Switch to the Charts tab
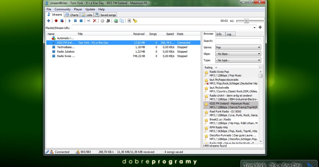 [x=72, y=15]
